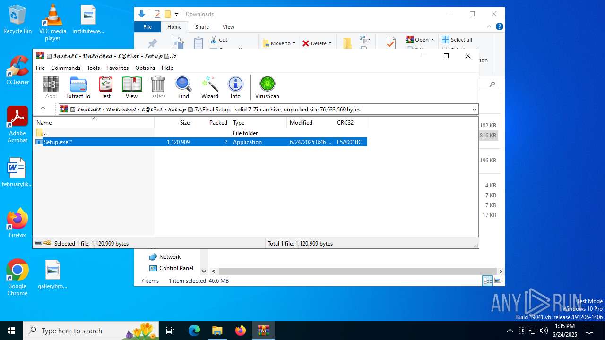This screenshot has width=605, height=340.
Task: Open Explorer Delete dropdown arrow
Action: tap(330, 43)
